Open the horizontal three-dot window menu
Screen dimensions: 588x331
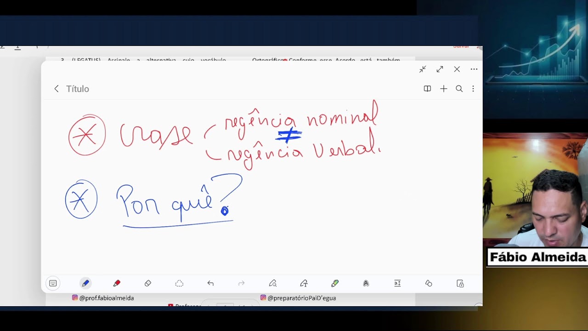(x=474, y=69)
